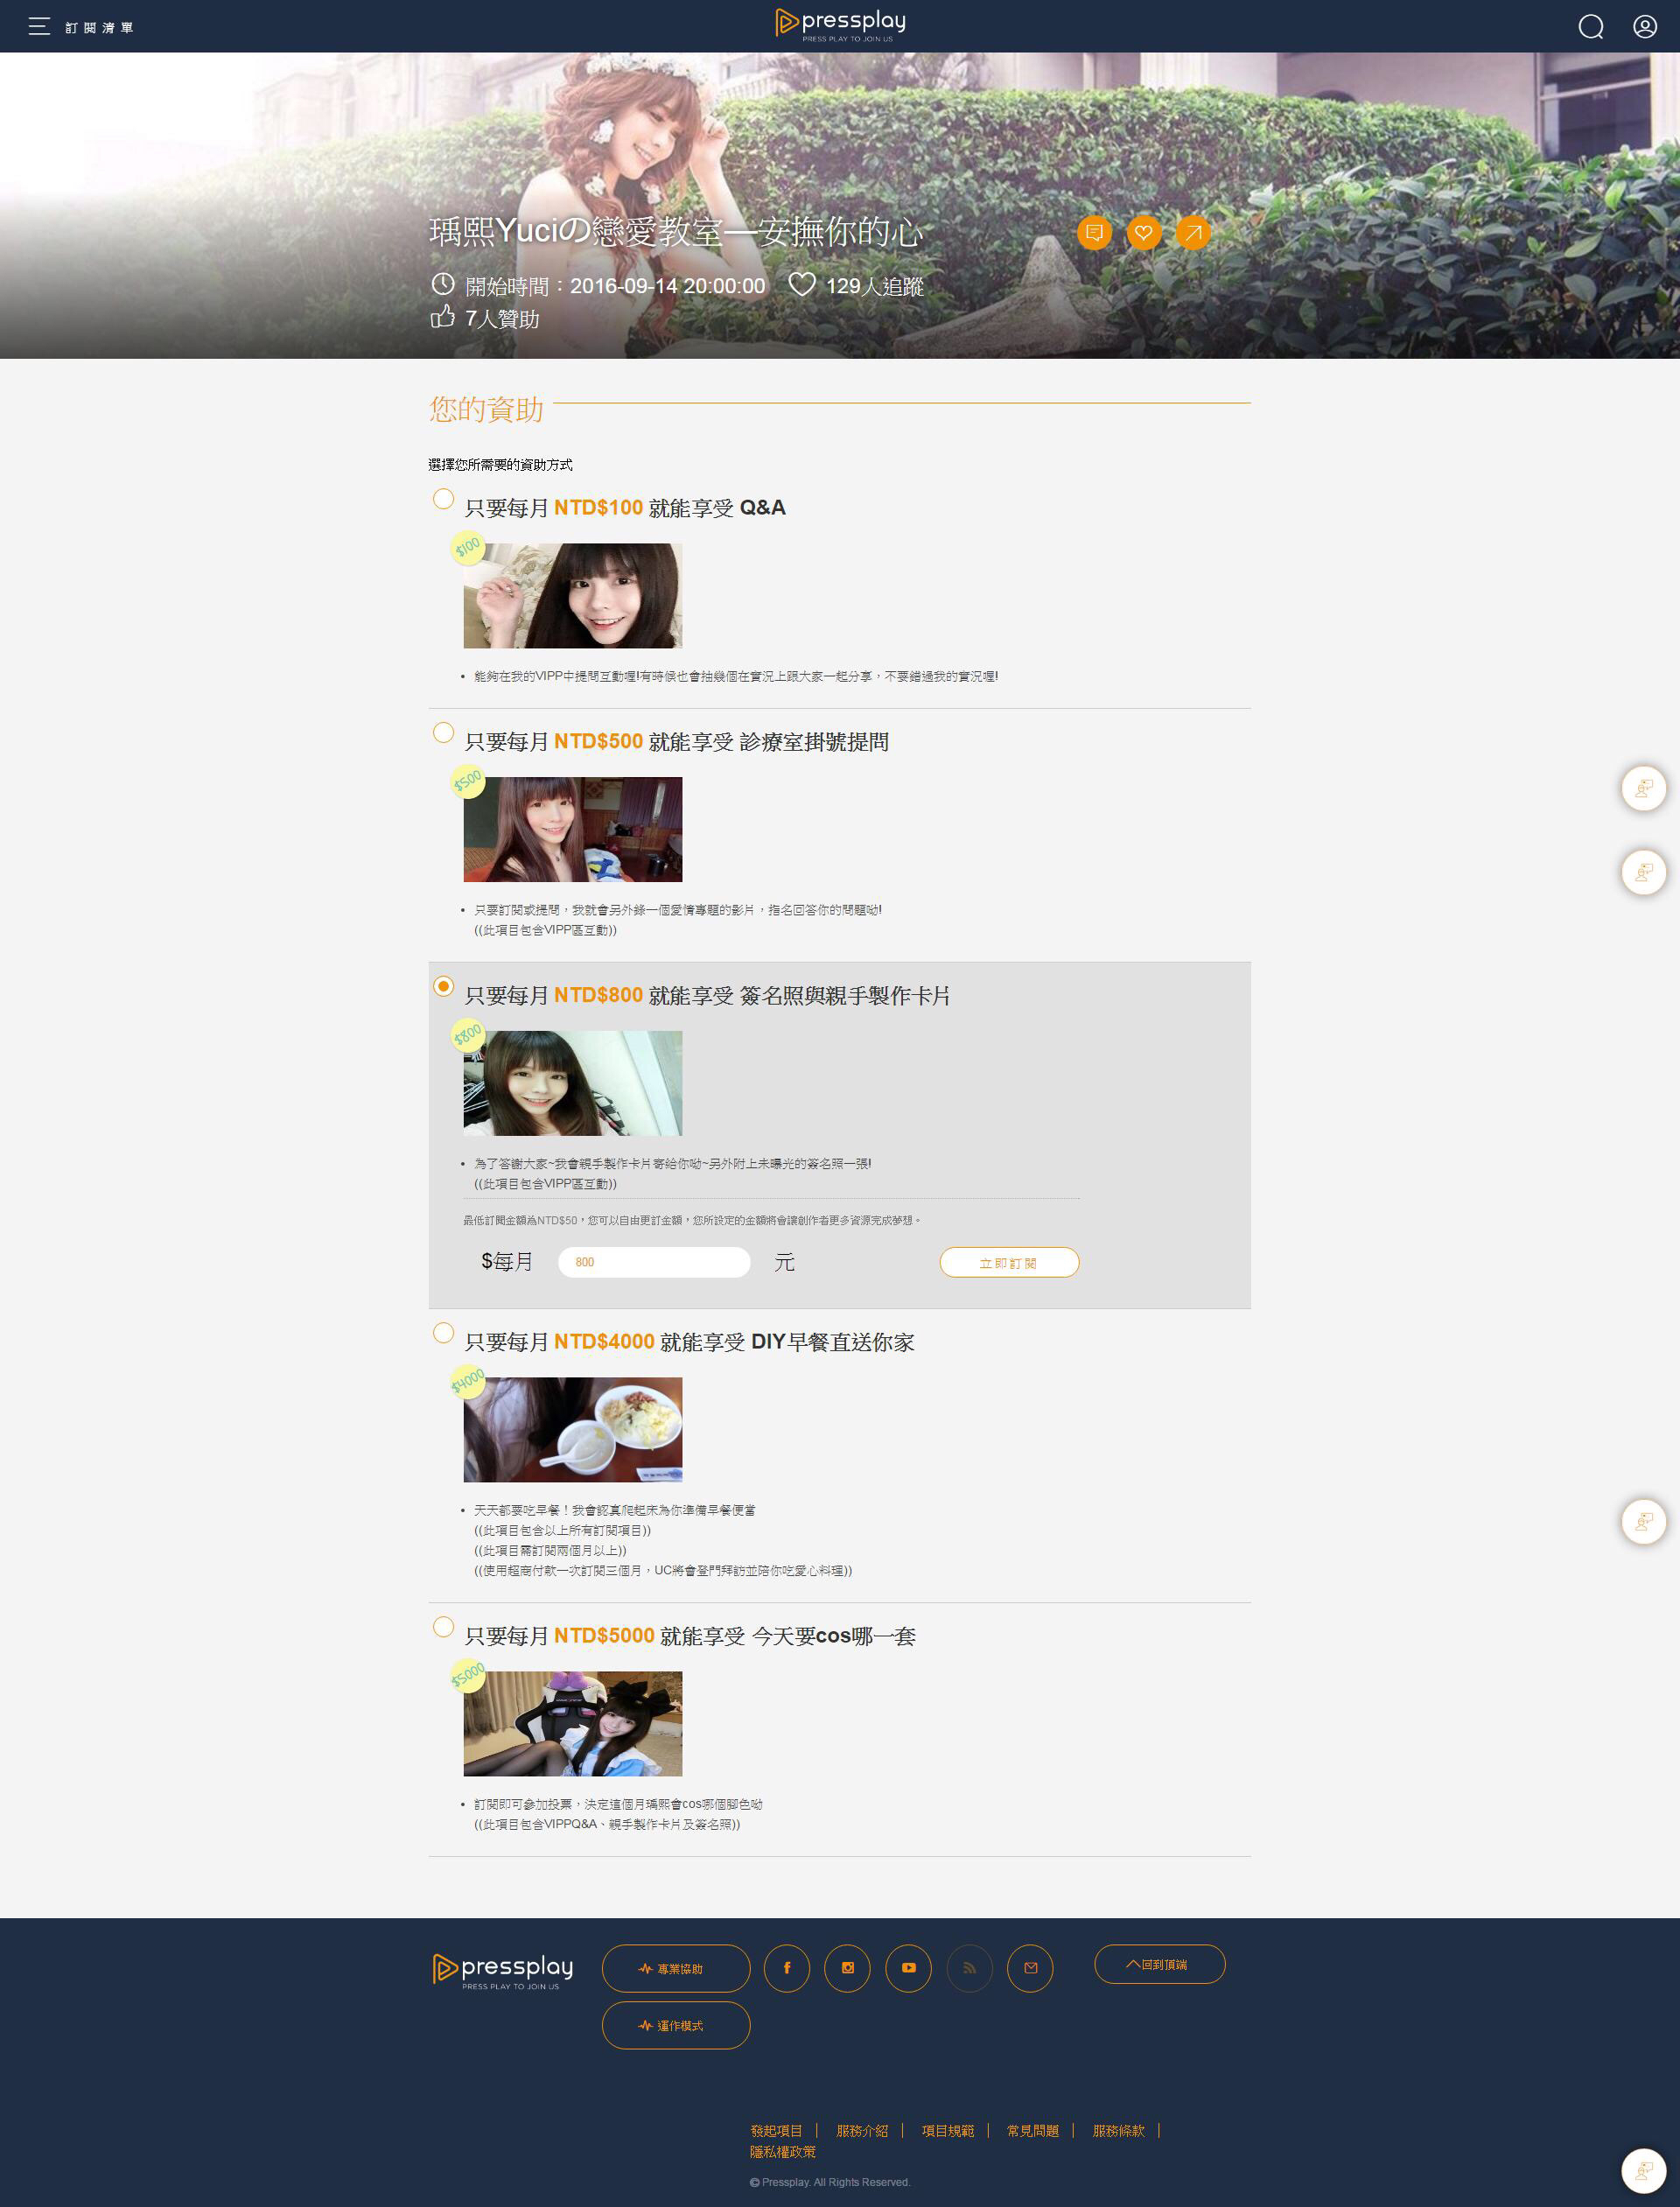This screenshot has width=1680, height=2207.
Task: Click the email envelope icon in footer
Action: click(x=1030, y=1967)
